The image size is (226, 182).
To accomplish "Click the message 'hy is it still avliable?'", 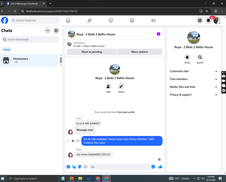I will coord(88,123).
